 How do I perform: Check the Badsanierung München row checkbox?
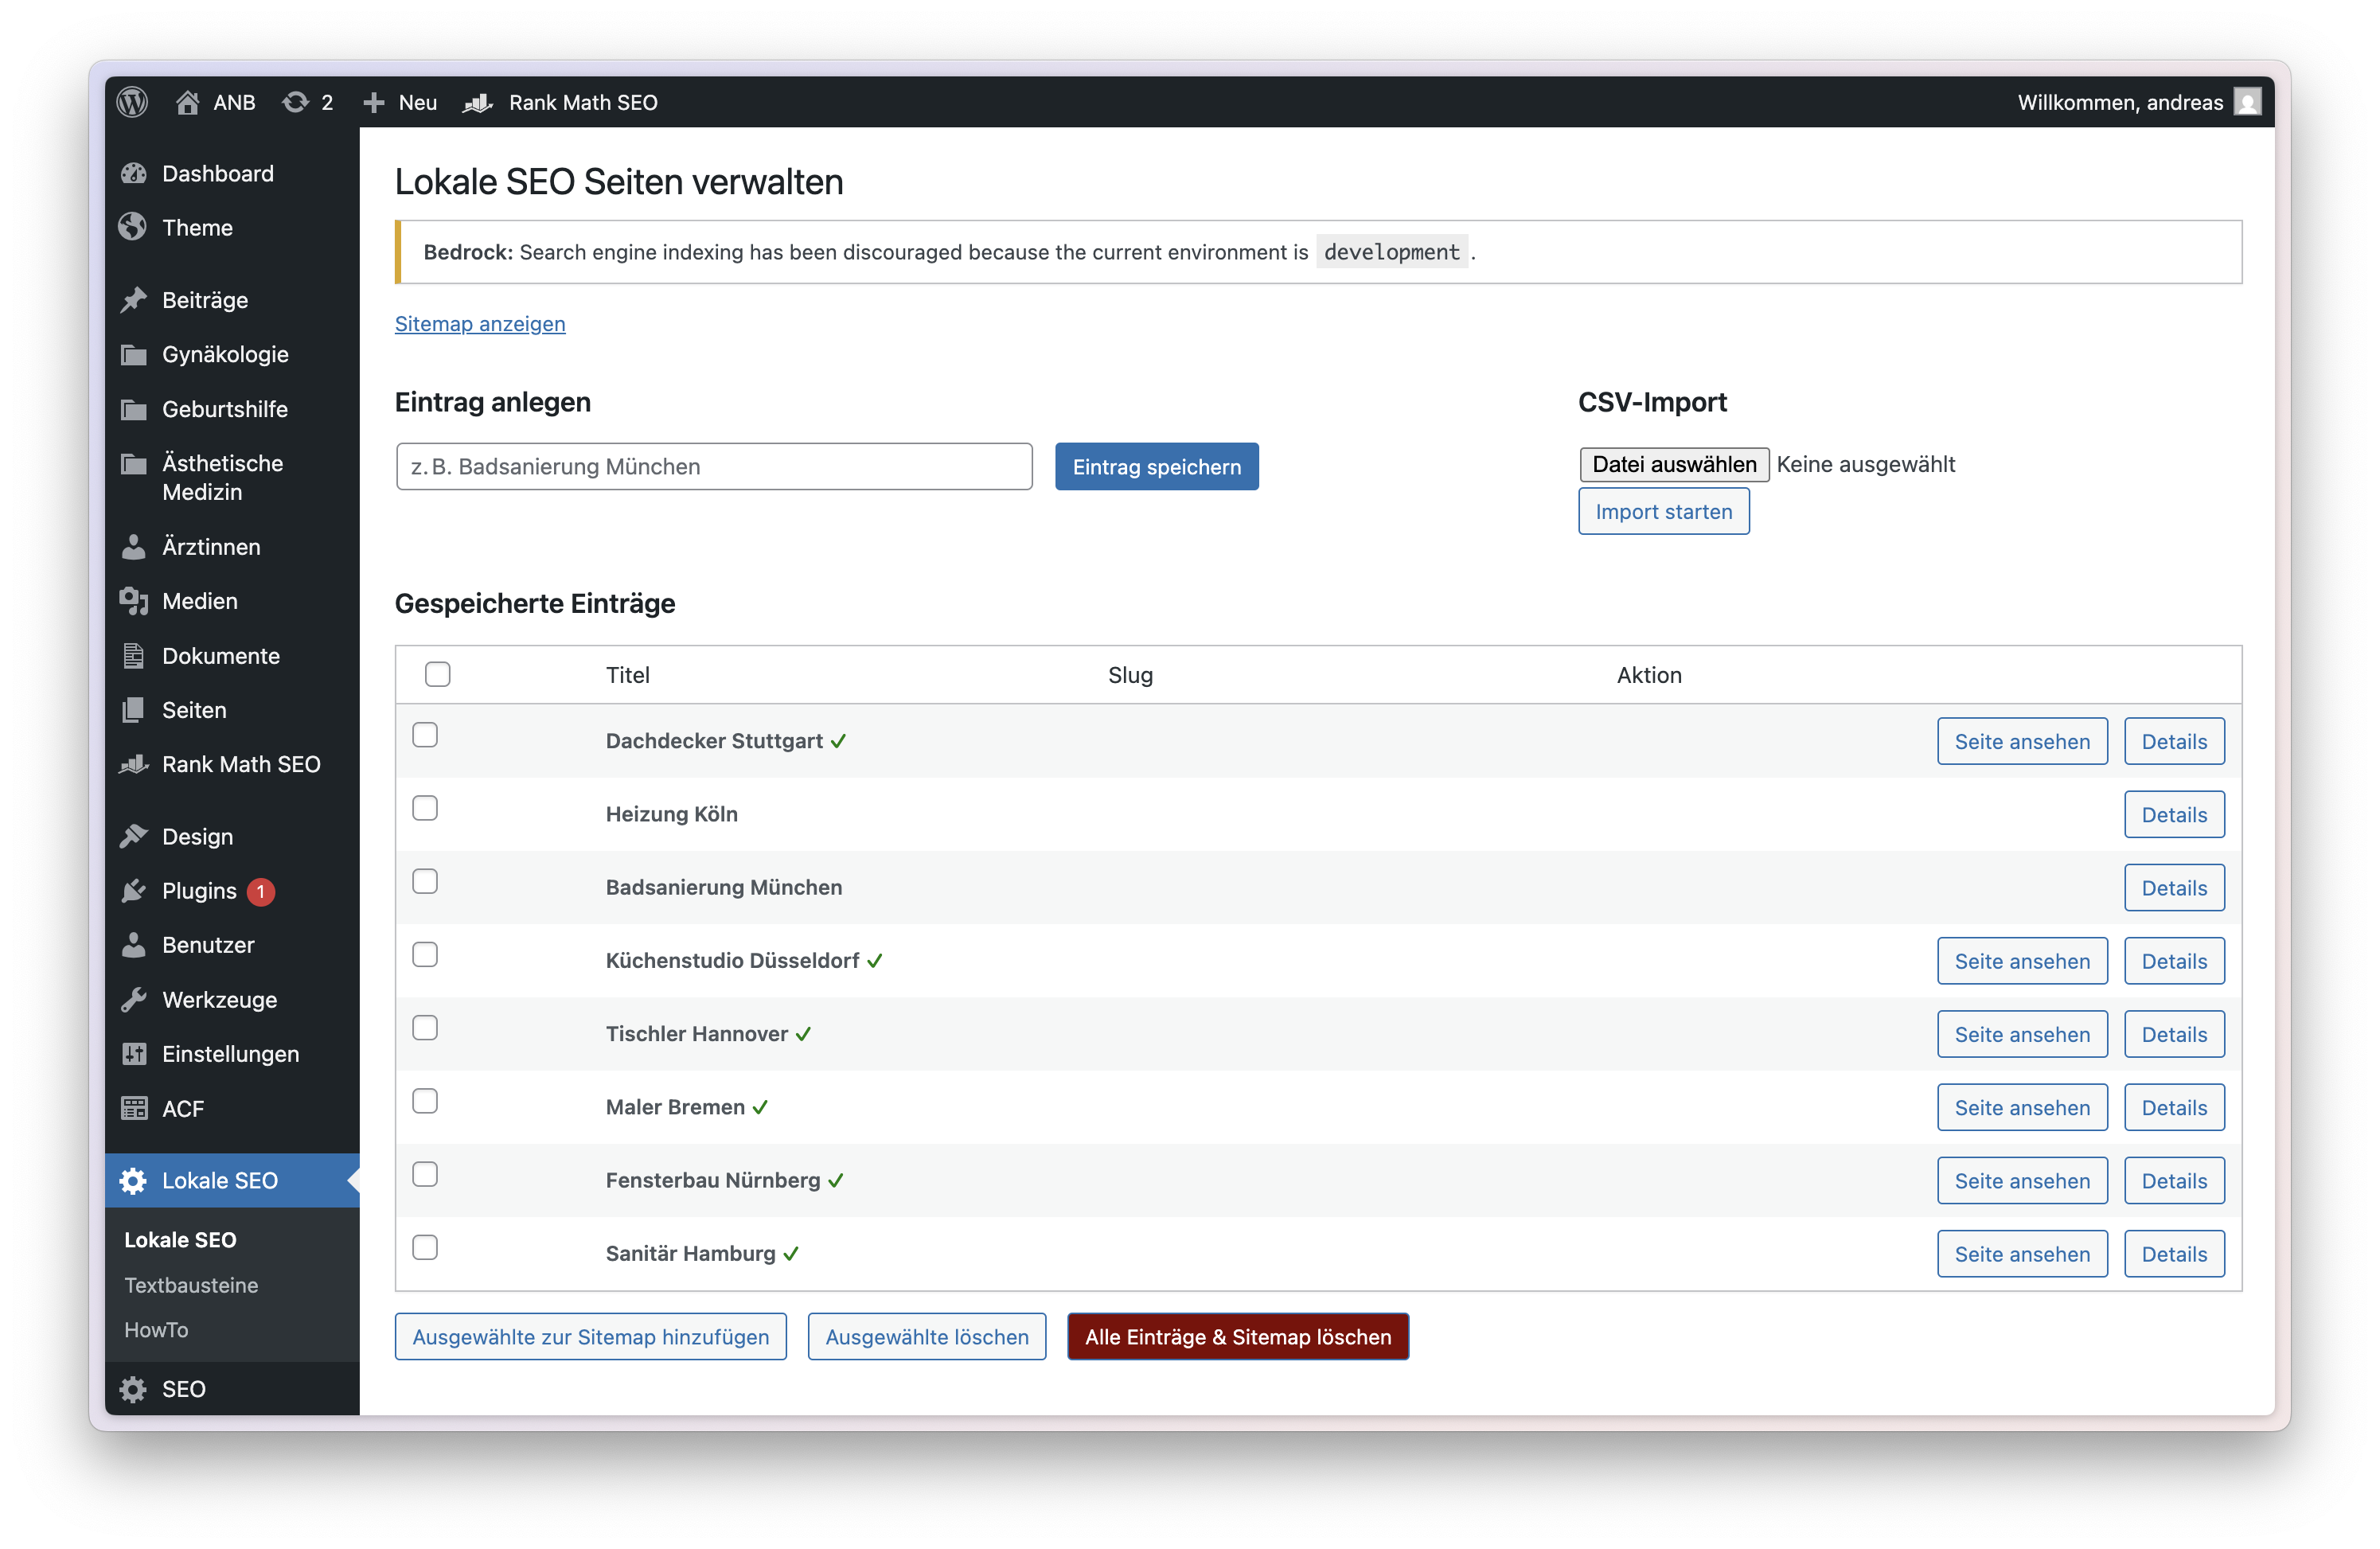425,881
